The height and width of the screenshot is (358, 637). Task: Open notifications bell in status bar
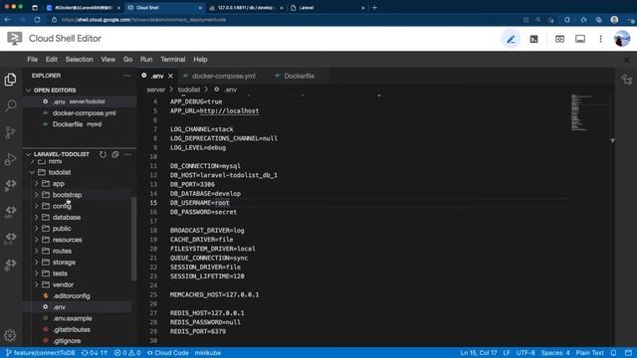coord(613,353)
